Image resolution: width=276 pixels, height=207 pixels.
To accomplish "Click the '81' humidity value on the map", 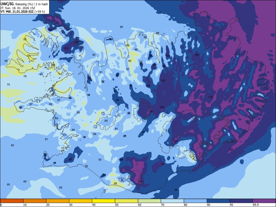I will pos(41,75).
